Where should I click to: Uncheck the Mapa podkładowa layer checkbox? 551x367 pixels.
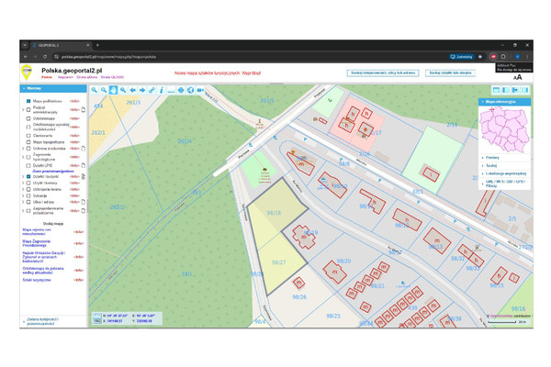tap(28, 101)
